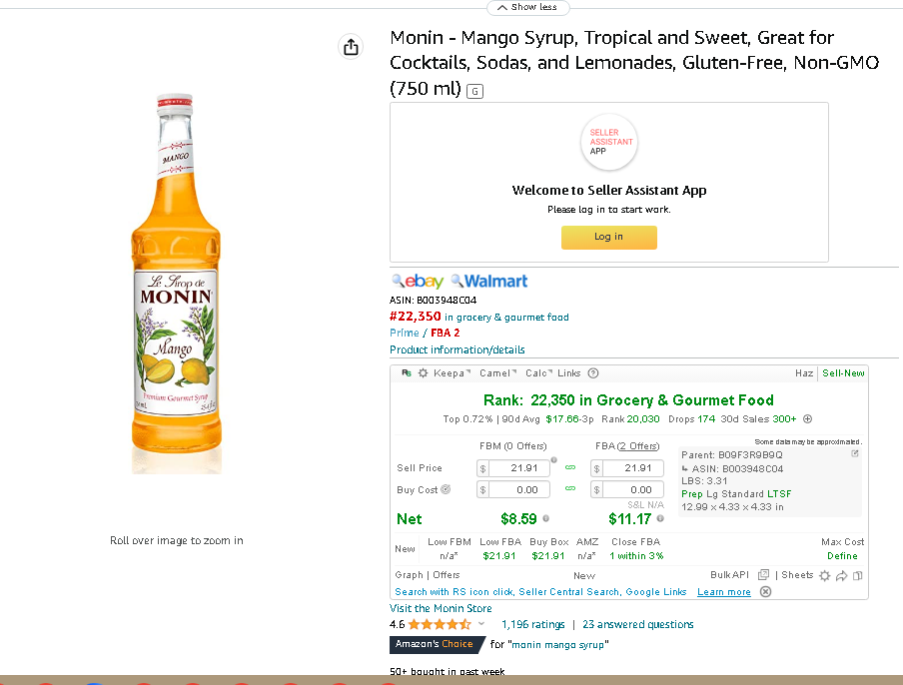Screen dimensions: 903x685
Task: Open Visit the Monin Store link
Action: [x=441, y=608]
